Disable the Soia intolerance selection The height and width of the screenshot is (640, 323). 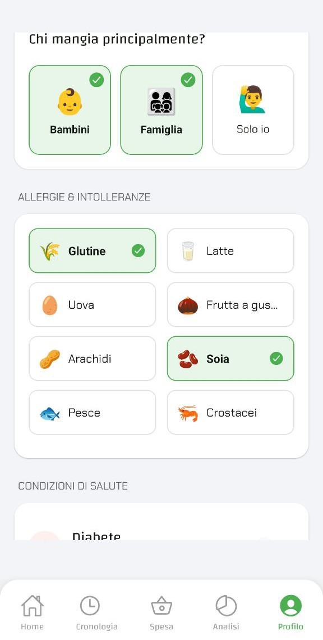click(x=230, y=358)
